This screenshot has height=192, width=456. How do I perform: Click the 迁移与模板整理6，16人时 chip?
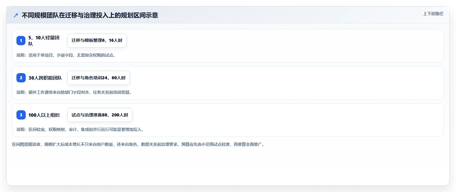(97, 41)
